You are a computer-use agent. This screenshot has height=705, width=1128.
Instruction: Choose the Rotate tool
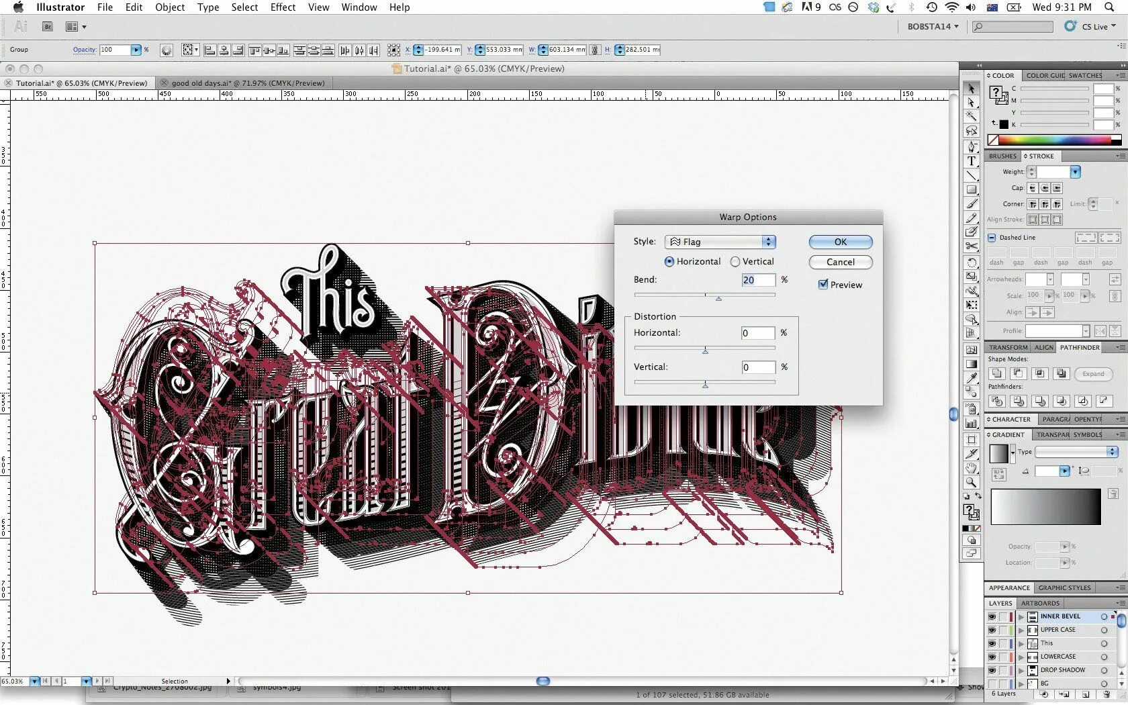pyautogui.click(x=971, y=263)
